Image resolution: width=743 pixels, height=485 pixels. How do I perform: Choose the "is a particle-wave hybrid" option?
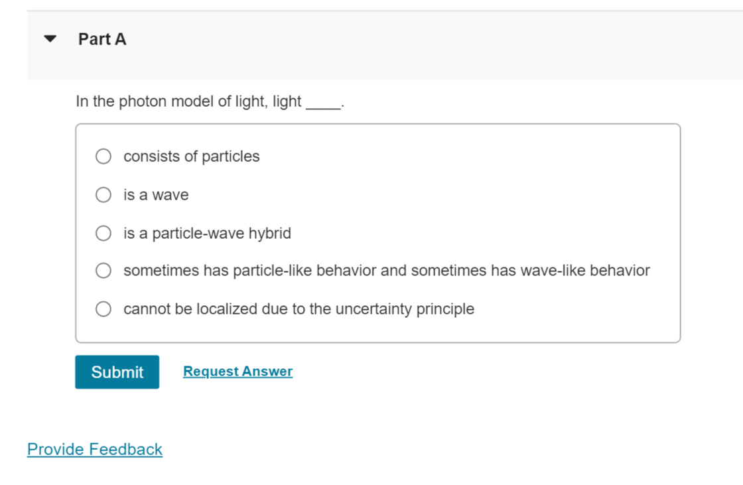click(x=103, y=233)
